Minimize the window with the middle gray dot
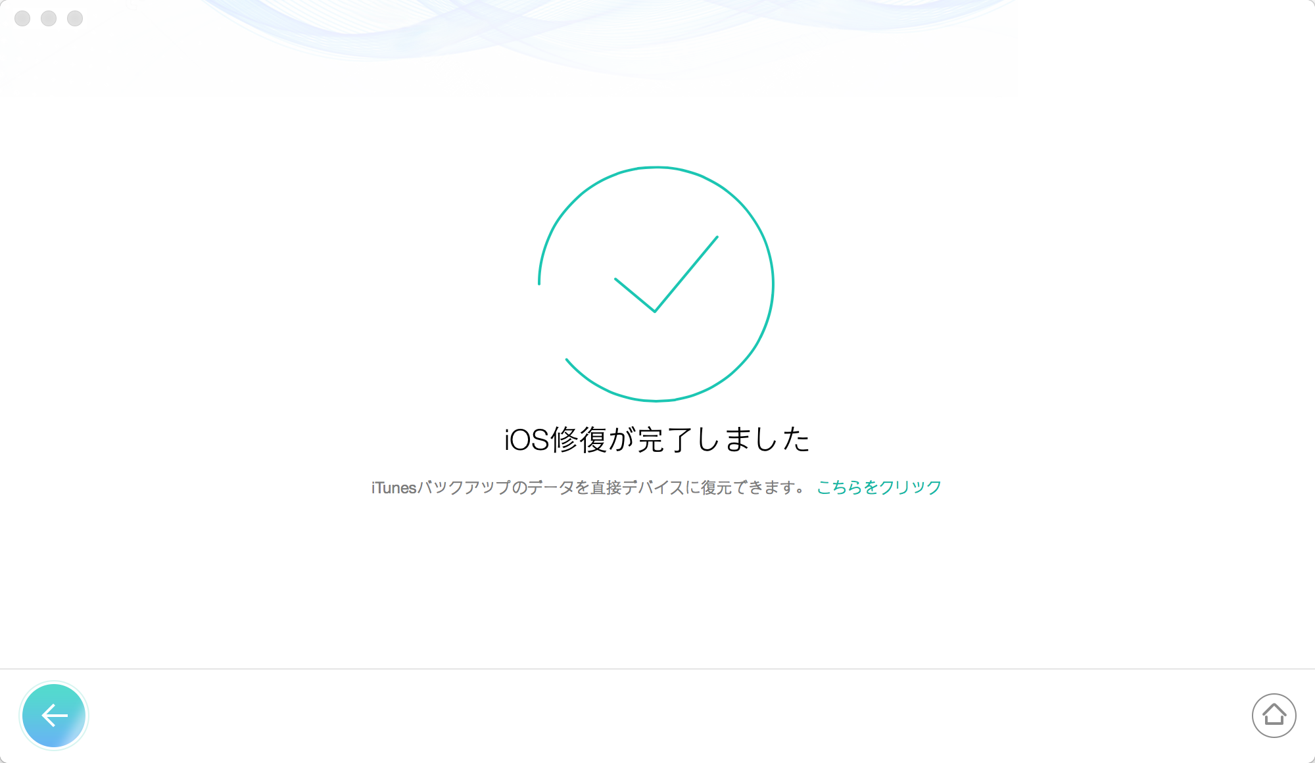Viewport: 1315px width, 763px height. [49, 18]
